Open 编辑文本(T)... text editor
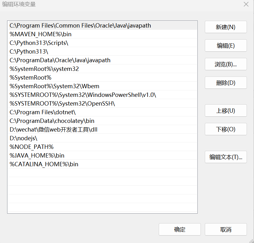Screen dimensions: 254x243 point(226,157)
